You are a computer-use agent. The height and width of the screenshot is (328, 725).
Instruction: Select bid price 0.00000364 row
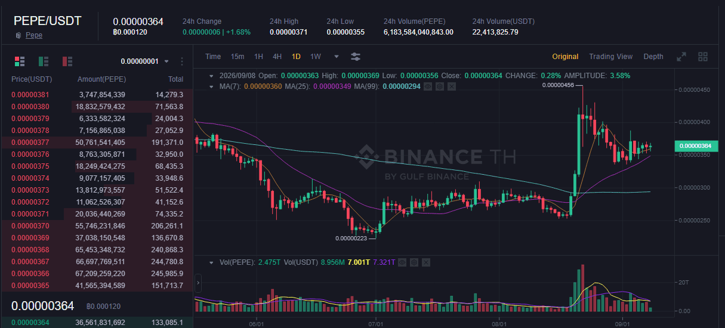coord(97,322)
